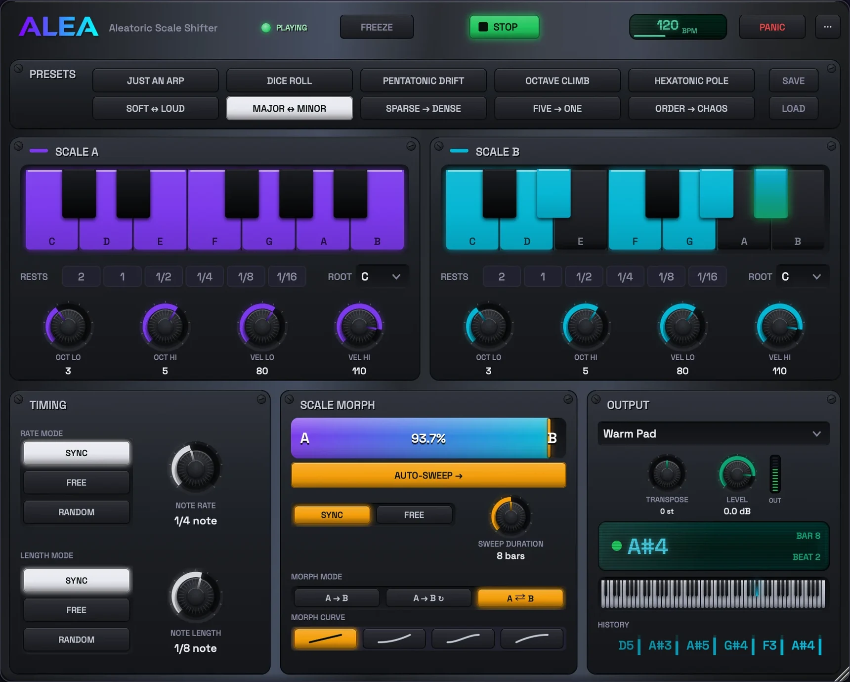
Task: Set Length Mode to RANDOM
Action: [77, 639]
